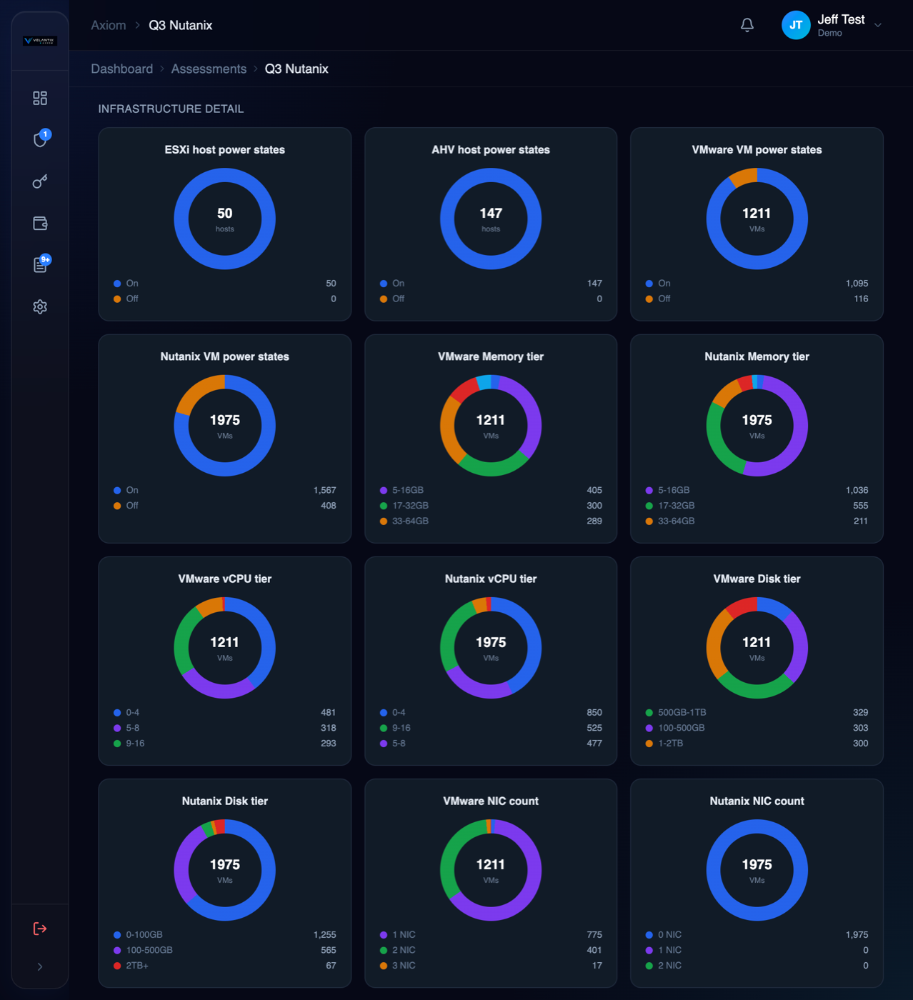Open the Jeff Test account dropdown chevron

878,25
